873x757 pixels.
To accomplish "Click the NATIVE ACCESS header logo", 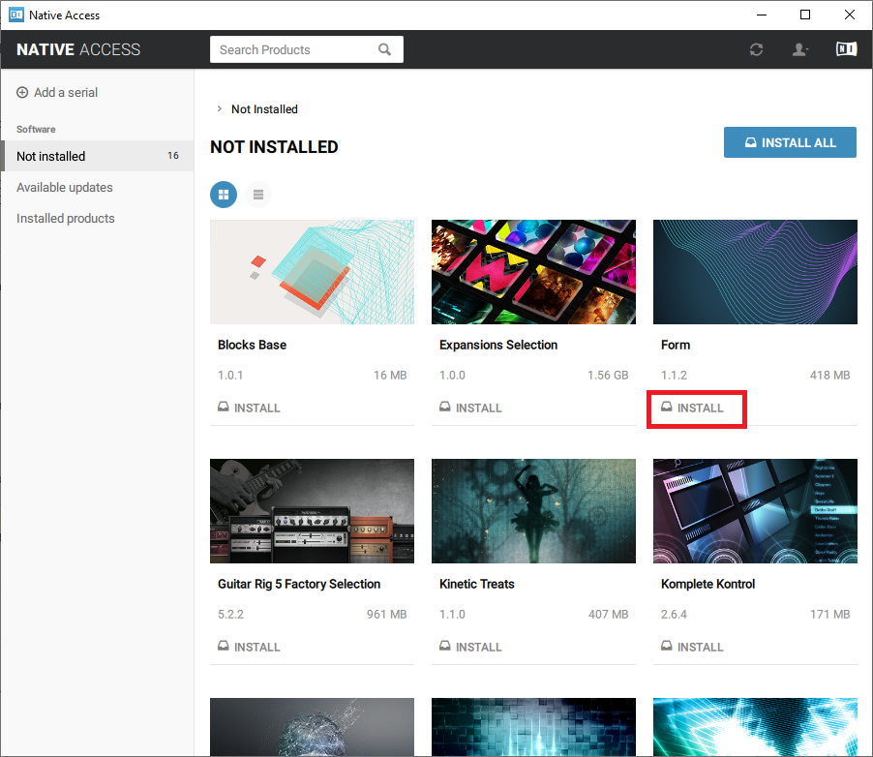I will (78, 49).
